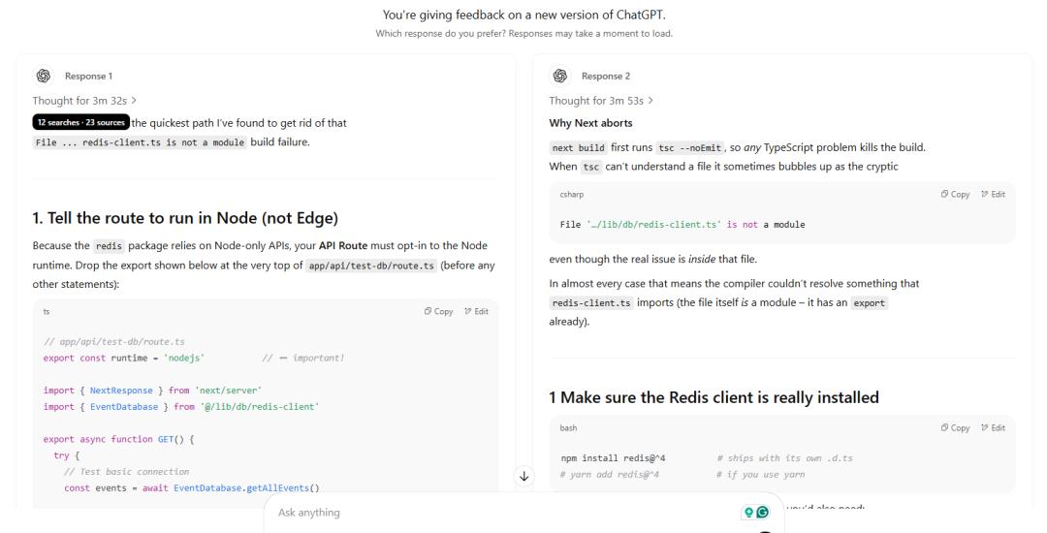Click the Response 2 ChatGPT logo
Image resolution: width=1047 pixels, height=533 pixels.
pos(559,77)
